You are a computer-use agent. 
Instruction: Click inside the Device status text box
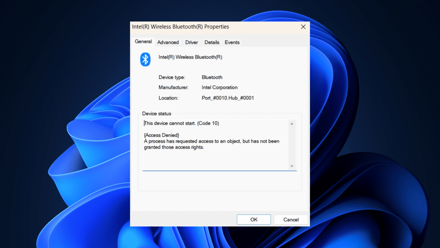click(219, 145)
